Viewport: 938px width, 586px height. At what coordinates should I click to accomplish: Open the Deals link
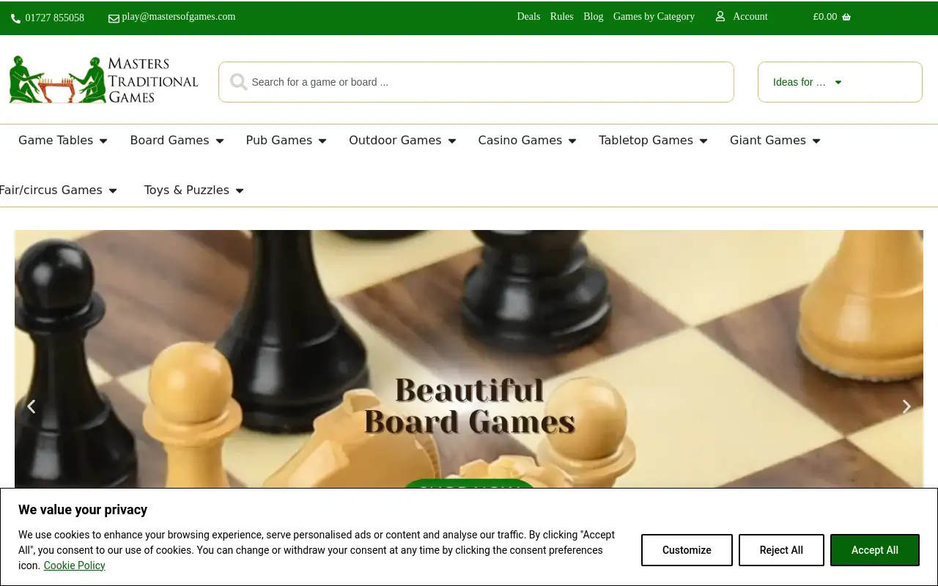pyautogui.click(x=528, y=16)
